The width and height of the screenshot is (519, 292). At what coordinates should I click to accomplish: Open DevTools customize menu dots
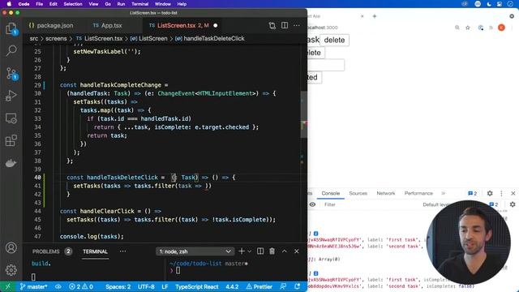click(501, 193)
